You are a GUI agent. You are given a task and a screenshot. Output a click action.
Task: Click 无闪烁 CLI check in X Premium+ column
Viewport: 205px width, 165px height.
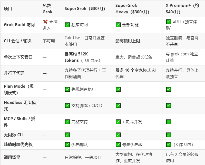click(x=169, y=135)
